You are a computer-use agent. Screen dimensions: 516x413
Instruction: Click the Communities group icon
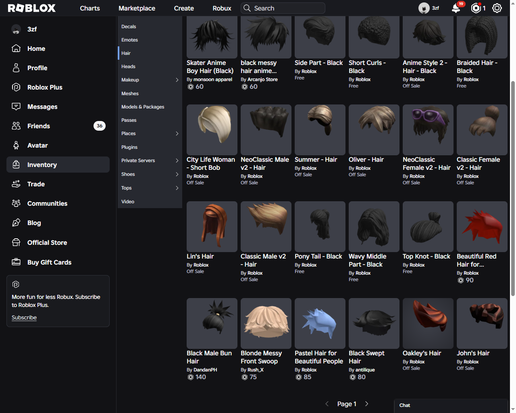point(16,203)
